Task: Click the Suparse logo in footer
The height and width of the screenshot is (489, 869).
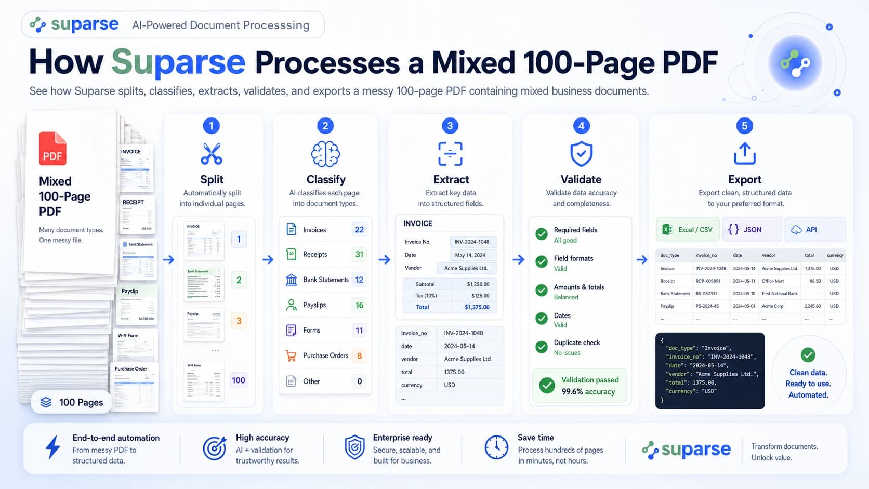Action: coord(686,450)
